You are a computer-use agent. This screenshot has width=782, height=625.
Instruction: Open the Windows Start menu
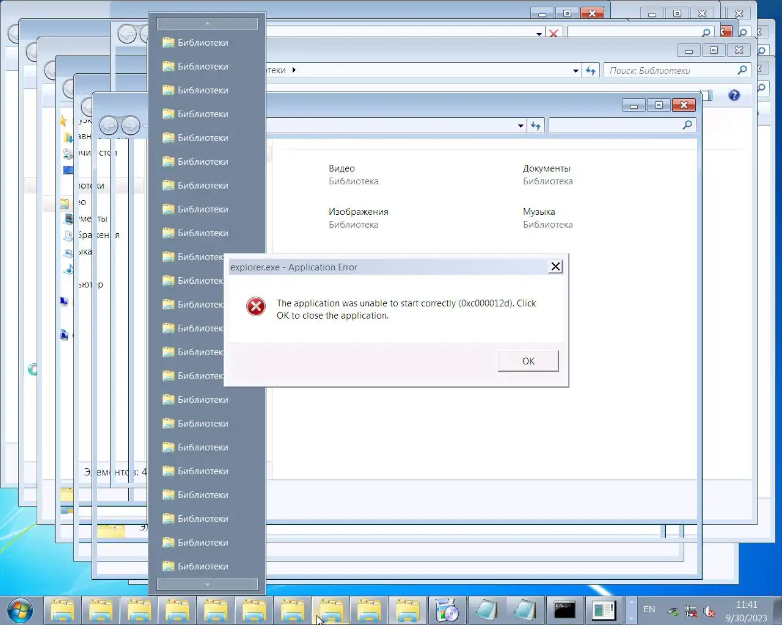[20, 610]
